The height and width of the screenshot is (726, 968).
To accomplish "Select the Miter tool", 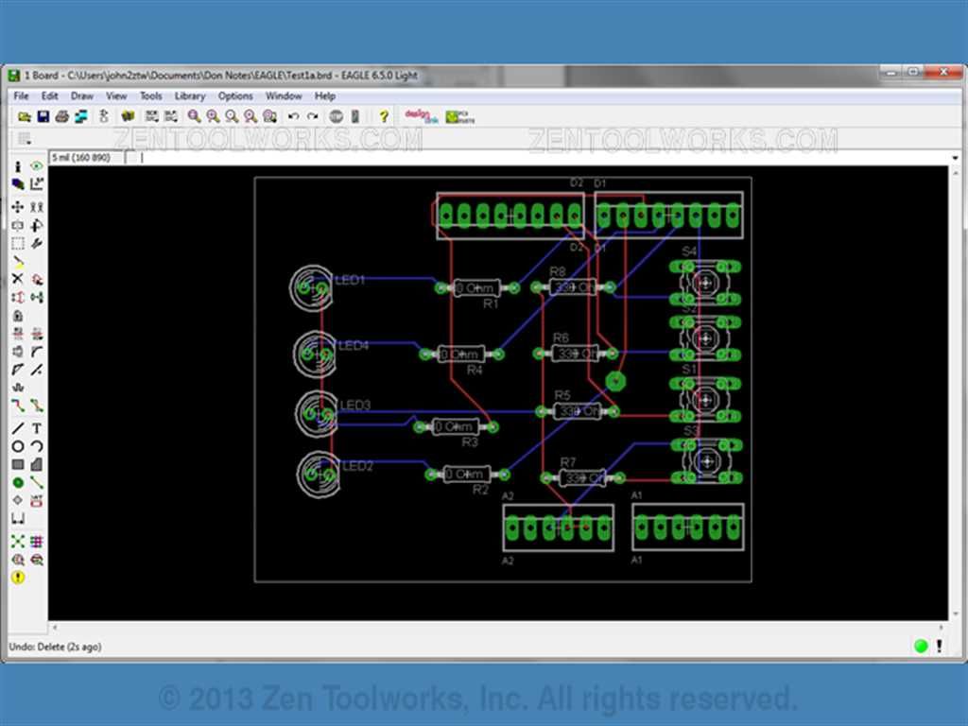I will coord(37,352).
